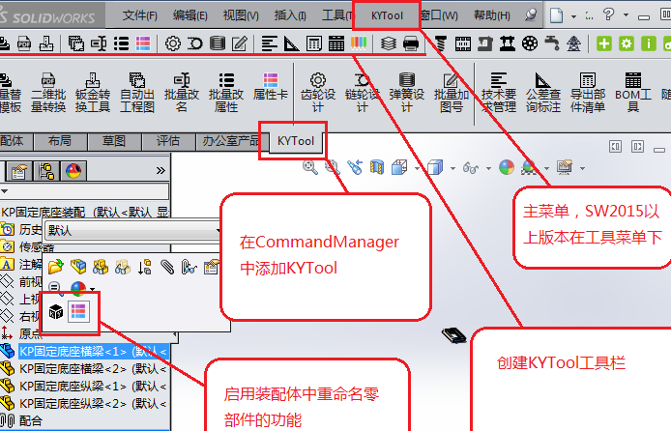
Task: Click the green info icon
Action: [649, 43]
